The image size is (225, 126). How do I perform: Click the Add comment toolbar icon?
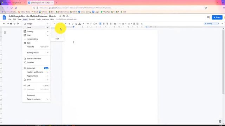coord(91,23)
